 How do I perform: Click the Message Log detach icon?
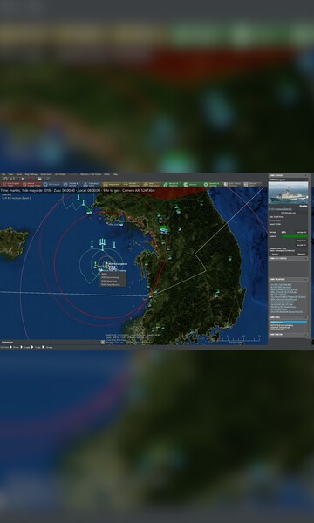103,342
